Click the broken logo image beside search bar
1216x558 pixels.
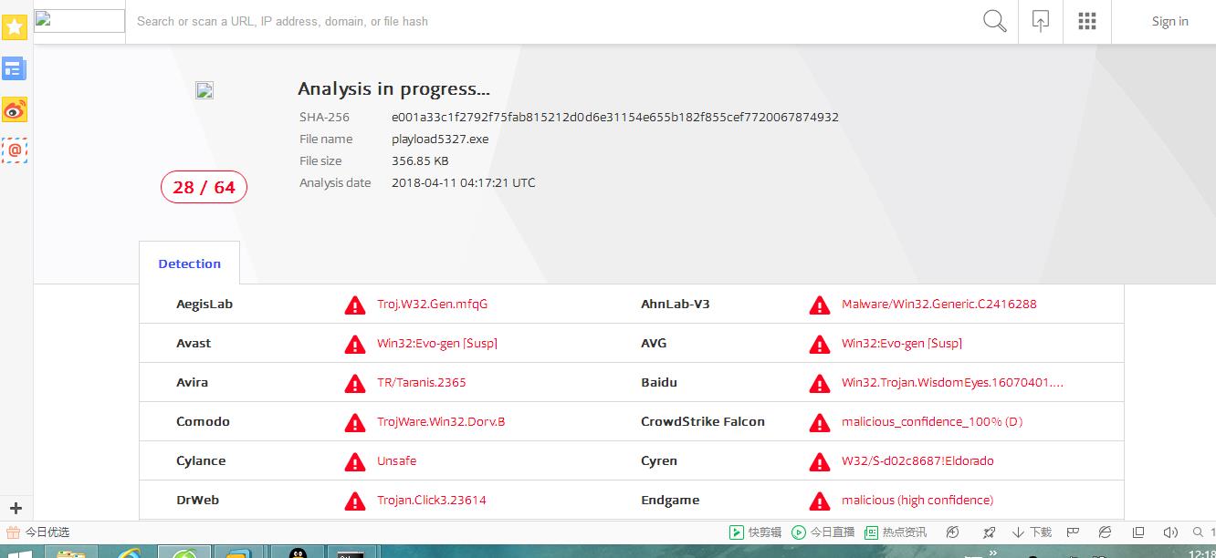[79, 21]
